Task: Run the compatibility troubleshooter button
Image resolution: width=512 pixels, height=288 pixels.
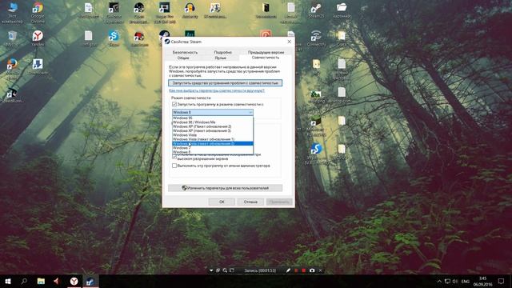Action: pos(226,83)
